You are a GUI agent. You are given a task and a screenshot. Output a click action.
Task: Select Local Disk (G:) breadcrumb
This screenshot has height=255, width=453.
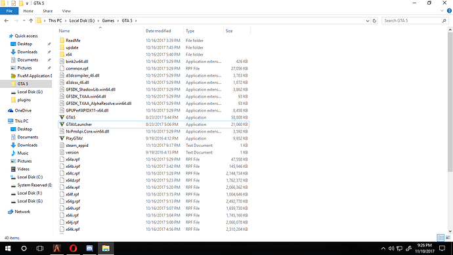(82, 21)
